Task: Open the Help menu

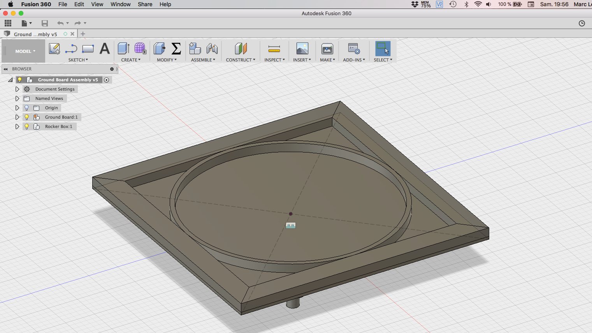Action: coord(165,4)
